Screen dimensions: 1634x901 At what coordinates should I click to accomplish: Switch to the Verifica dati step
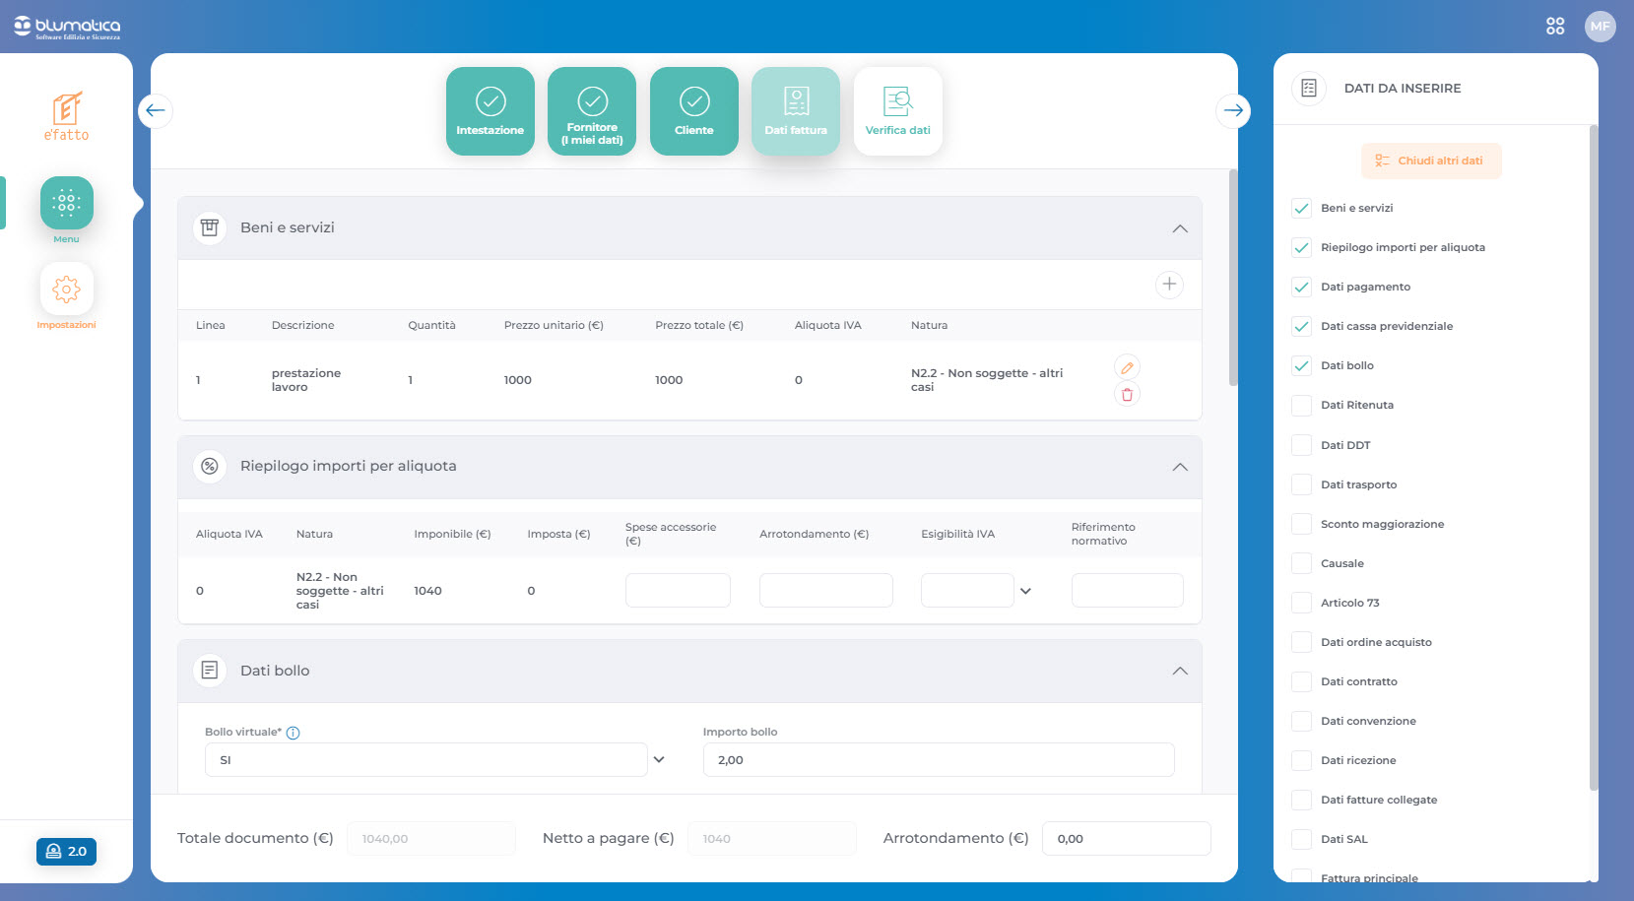tap(897, 111)
